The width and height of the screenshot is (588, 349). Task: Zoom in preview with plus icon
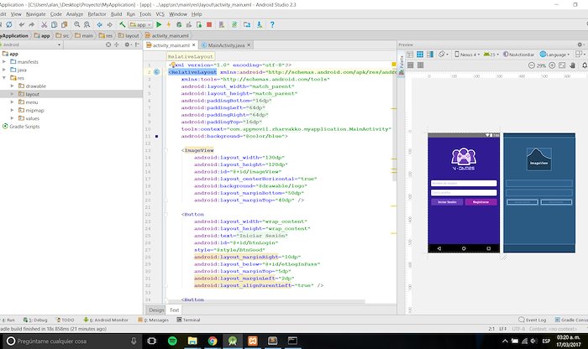click(x=552, y=65)
